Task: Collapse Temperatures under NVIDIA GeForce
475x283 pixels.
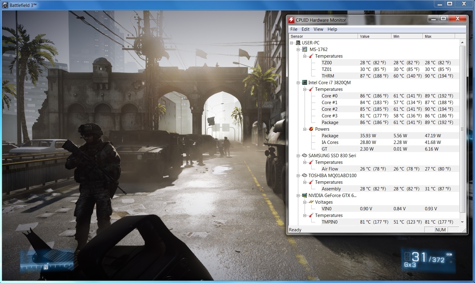Action: point(305,215)
